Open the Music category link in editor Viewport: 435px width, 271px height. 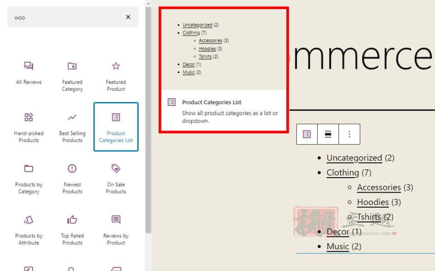(x=338, y=247)
